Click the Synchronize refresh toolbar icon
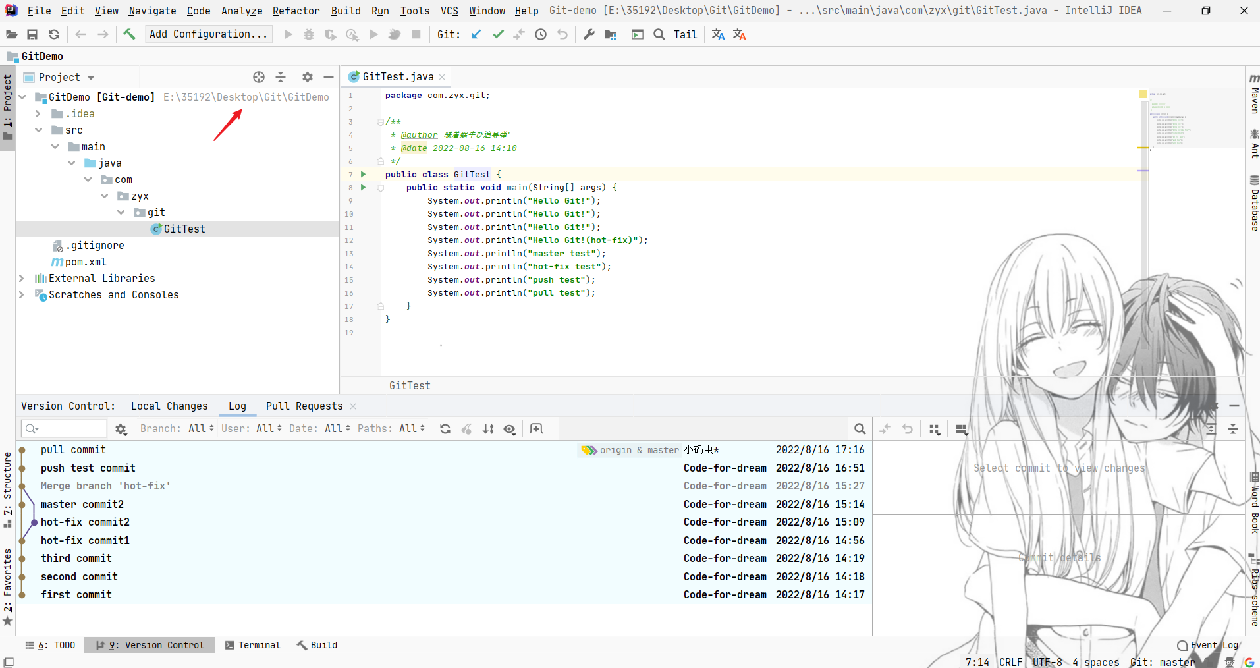 click(x=54, y=34)
